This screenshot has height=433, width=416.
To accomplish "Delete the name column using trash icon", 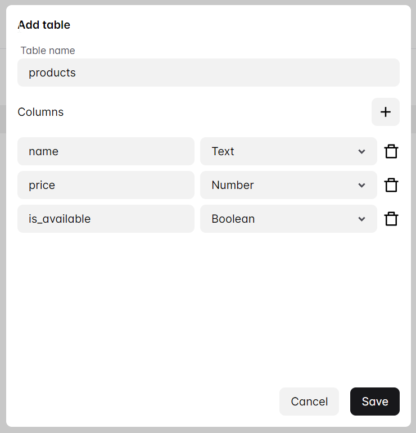I will [391, 151].
